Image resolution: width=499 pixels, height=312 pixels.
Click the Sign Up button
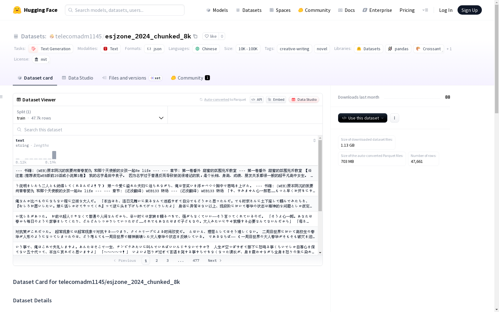click(469, 10)
